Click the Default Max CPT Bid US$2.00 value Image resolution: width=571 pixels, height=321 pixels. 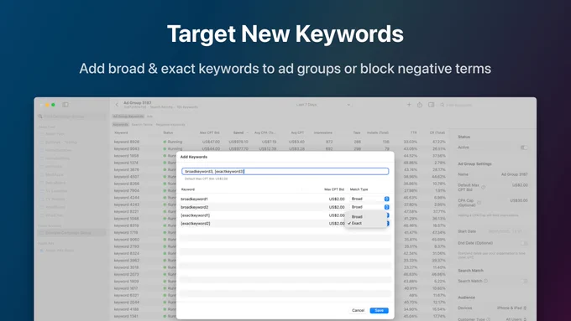(520, 185)
